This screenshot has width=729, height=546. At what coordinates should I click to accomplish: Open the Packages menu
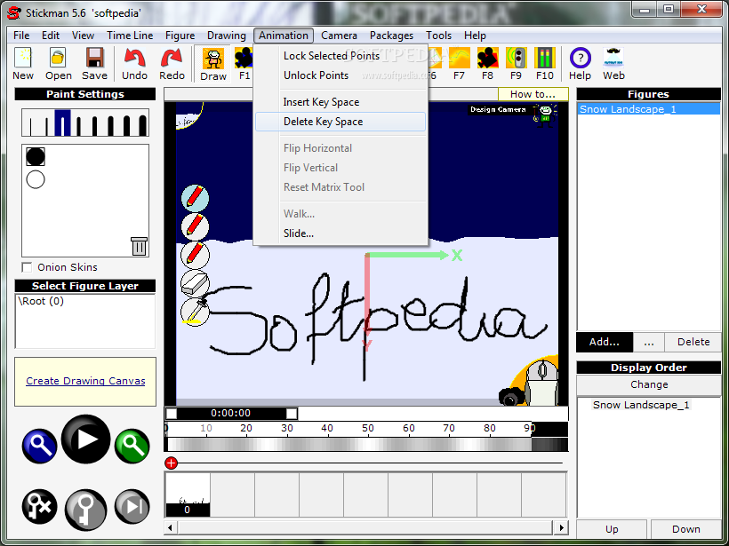point(391,36)
